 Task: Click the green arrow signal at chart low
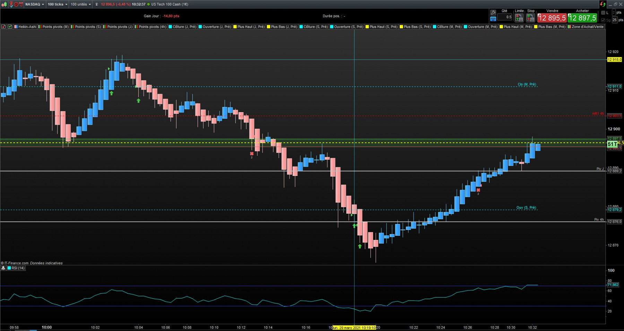(360, 246)
